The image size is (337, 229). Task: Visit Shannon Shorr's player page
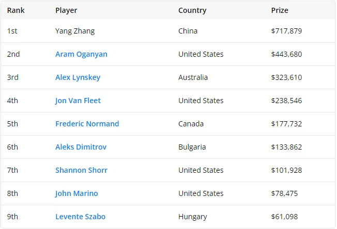[81, 170]
